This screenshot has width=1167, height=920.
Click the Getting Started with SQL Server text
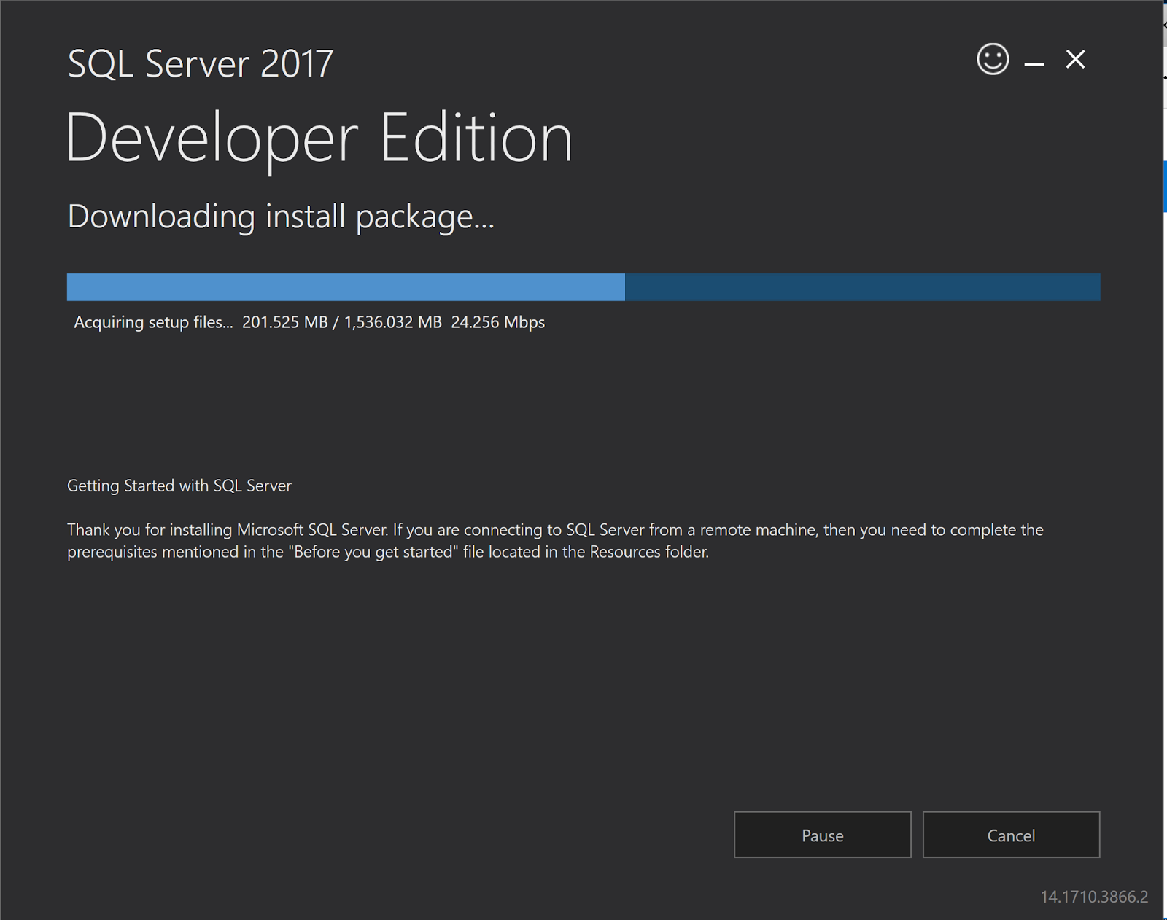(x=179, y=485)
